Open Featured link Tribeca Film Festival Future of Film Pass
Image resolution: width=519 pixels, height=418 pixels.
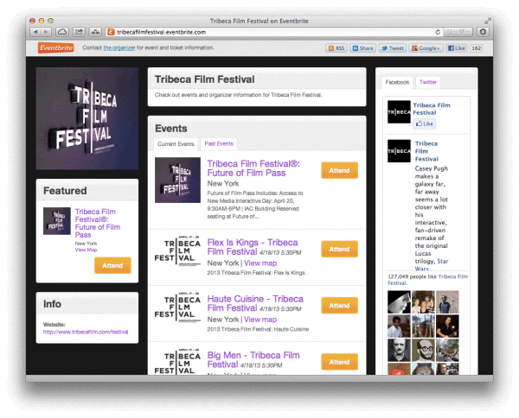tap(98, 223)
